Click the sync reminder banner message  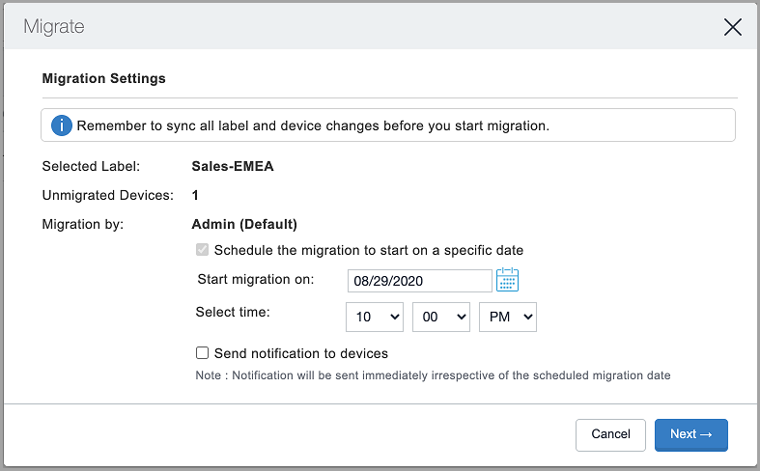313,126
